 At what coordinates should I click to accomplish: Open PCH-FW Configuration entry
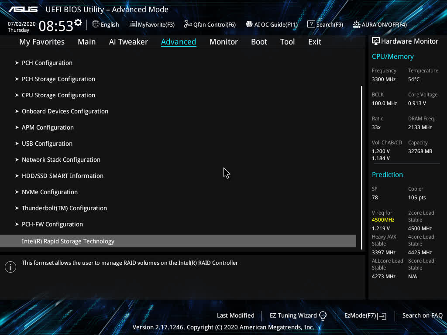coord(52,225)
